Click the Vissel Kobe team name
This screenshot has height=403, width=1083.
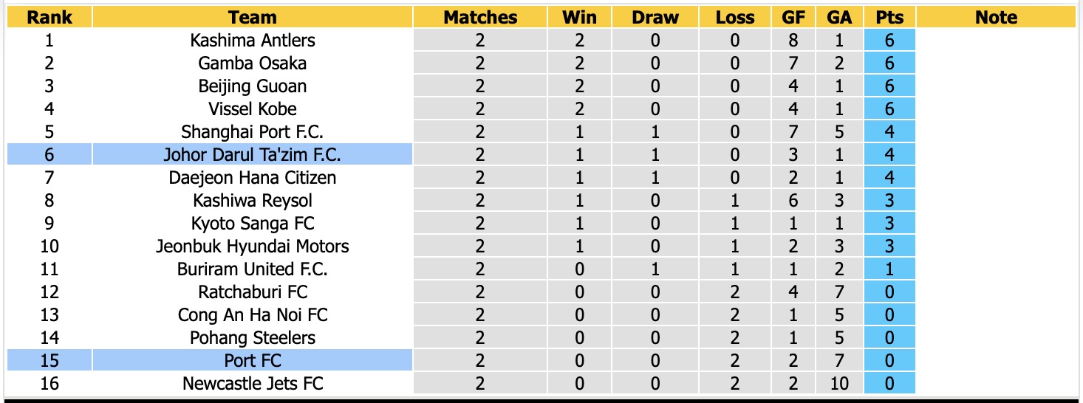[x=253, y=108]
